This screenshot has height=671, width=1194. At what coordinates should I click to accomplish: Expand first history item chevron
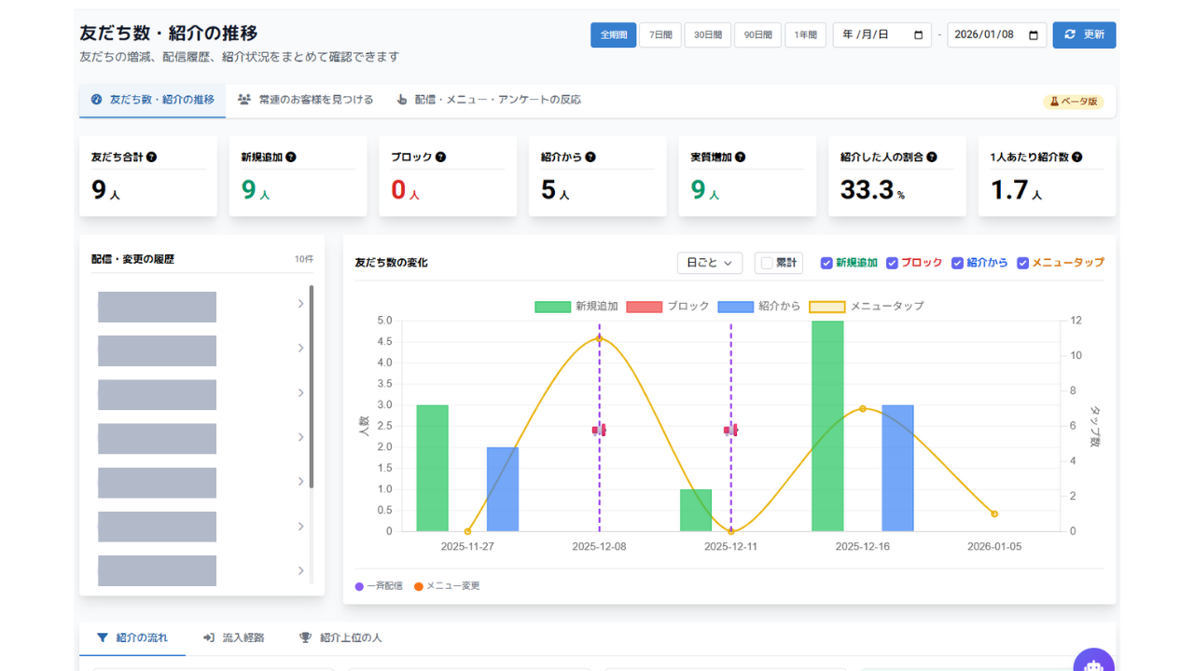[300, 304]
